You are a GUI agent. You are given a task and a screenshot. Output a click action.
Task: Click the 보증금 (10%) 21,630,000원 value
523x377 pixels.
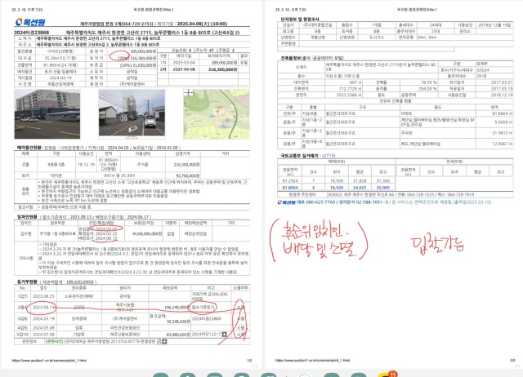click(x=138, y=65)
